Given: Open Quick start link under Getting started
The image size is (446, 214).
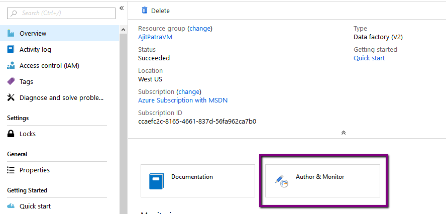Looking at the screenshot, I should pyautogui.click(x=369, y=58).
